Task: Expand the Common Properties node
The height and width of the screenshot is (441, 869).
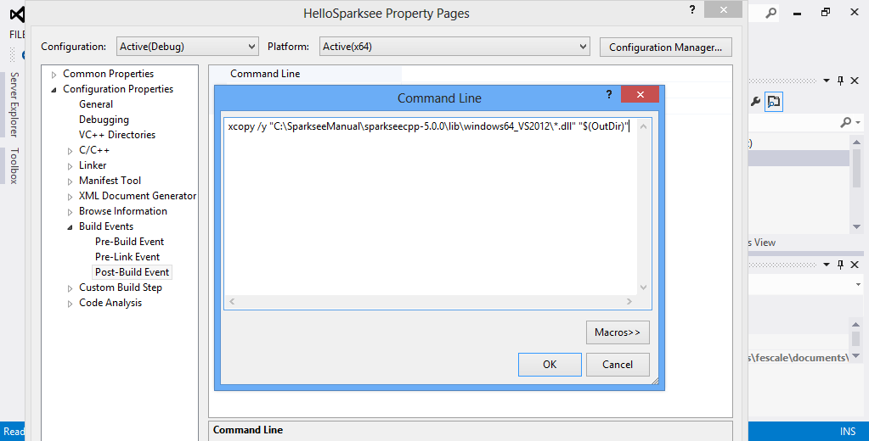Action: [54, 74]
